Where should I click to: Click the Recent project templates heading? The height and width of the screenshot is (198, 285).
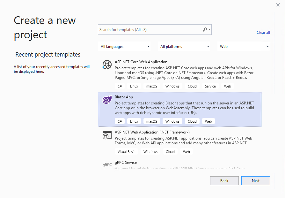tap(48, 55)
